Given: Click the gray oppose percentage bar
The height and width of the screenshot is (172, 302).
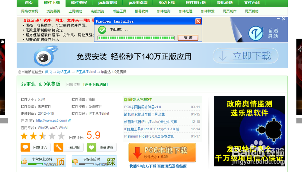Looking at the screenshot, I should tap(86, 164).
